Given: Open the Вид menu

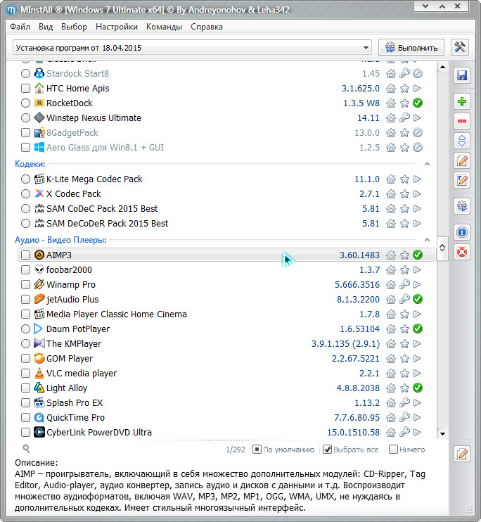Looking at the screenshot, I should [x=46, y=27].
